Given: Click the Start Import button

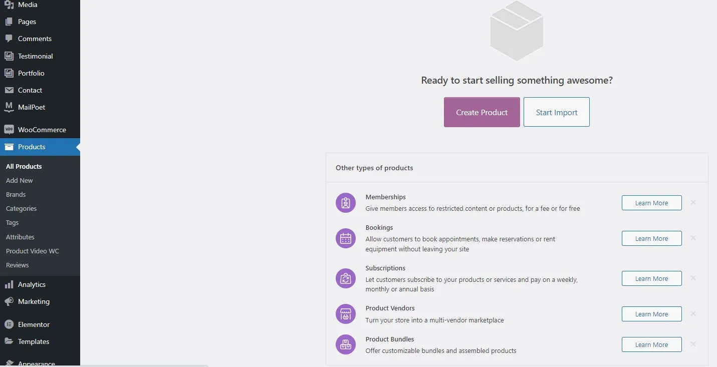Looking at the screenshot, I should (557, 112).
